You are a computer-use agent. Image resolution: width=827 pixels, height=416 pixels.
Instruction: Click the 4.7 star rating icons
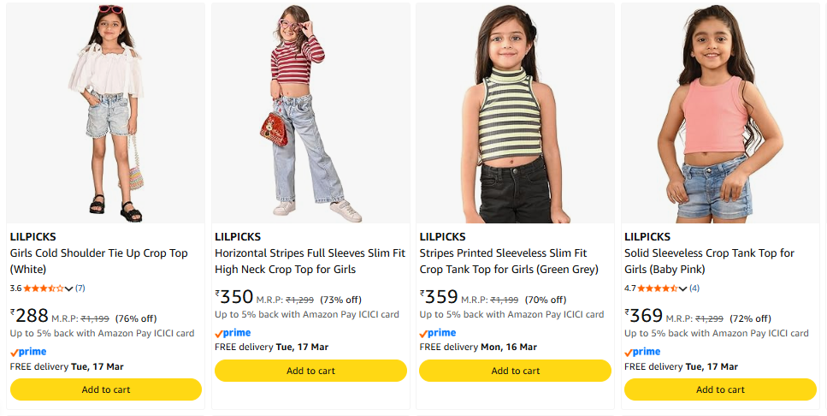coord(657,288)
